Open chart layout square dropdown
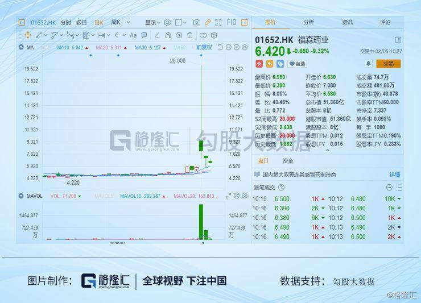 point(181,22)
